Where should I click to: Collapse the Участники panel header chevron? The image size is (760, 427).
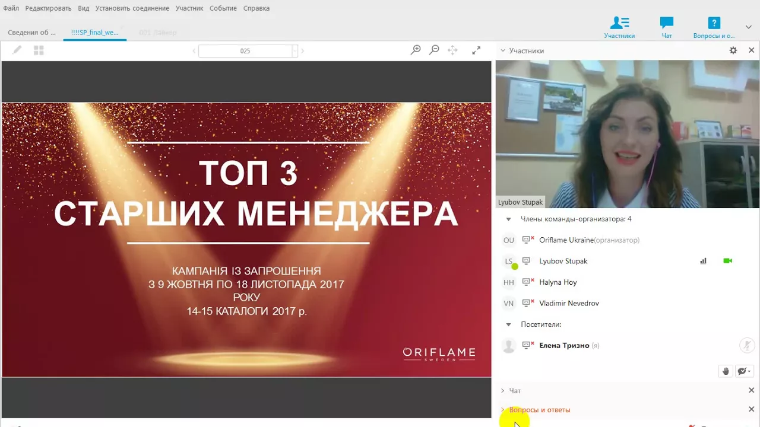point(502,51)
